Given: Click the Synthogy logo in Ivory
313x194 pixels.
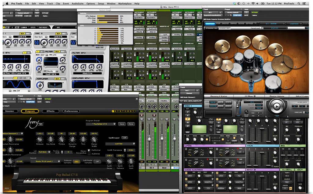Looking at the screenshot, I should pos(123,111).
